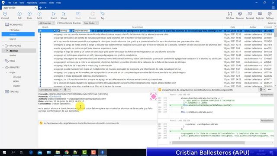This screenshot has height=156, width=277.
Task: Open the Sorted by file status dropdown
Action: 50,90
